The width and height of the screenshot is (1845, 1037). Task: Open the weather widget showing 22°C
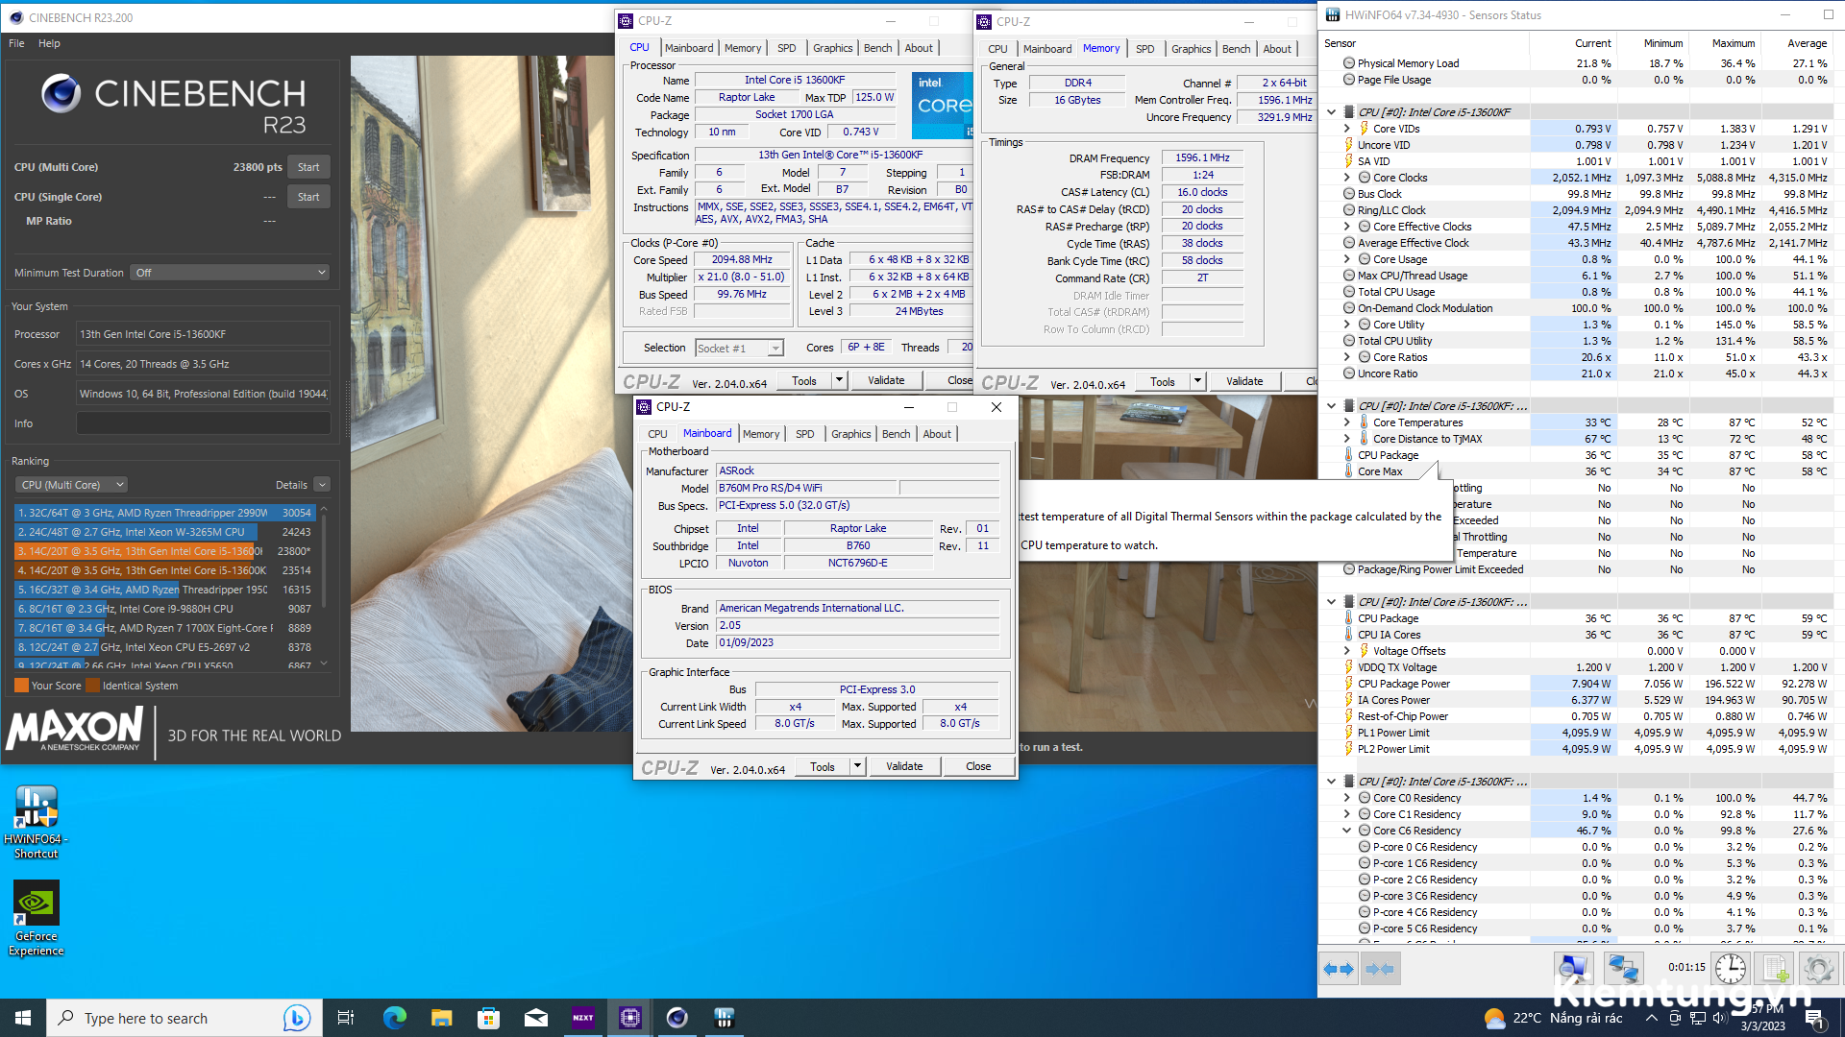1553,1018
